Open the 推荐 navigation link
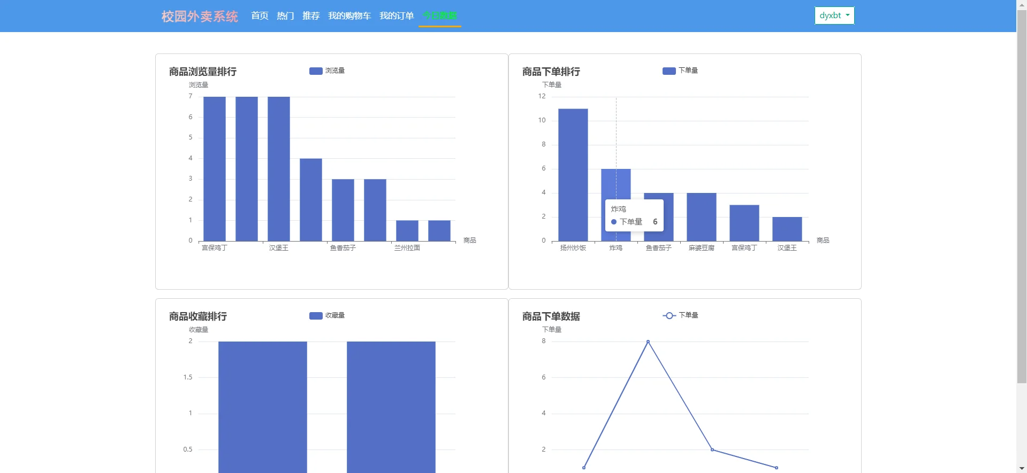The image size is (1027, 473). pos(311,15)
